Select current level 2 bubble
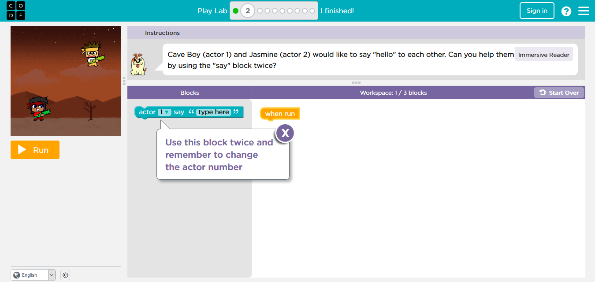595x282 pixels. click(x=248, y=11)
